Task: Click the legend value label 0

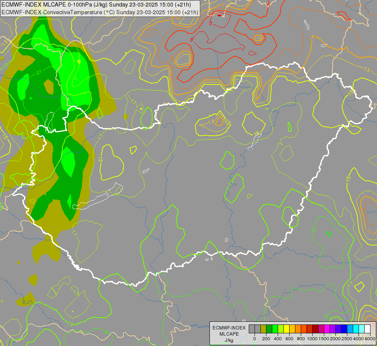Action: coord(255,339)
